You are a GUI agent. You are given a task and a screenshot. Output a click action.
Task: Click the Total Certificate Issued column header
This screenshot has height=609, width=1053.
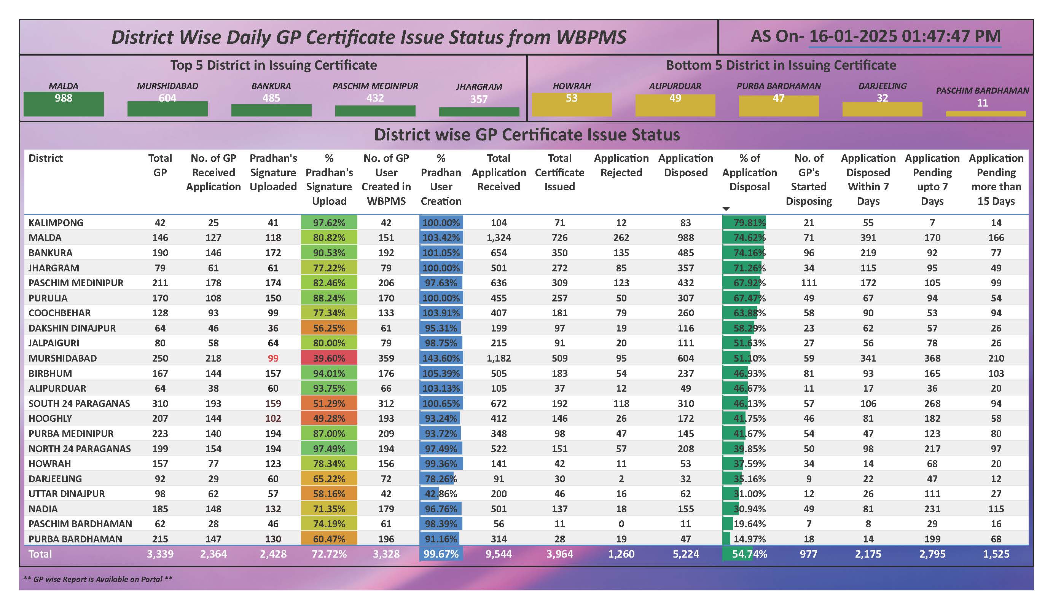(559, 172)
